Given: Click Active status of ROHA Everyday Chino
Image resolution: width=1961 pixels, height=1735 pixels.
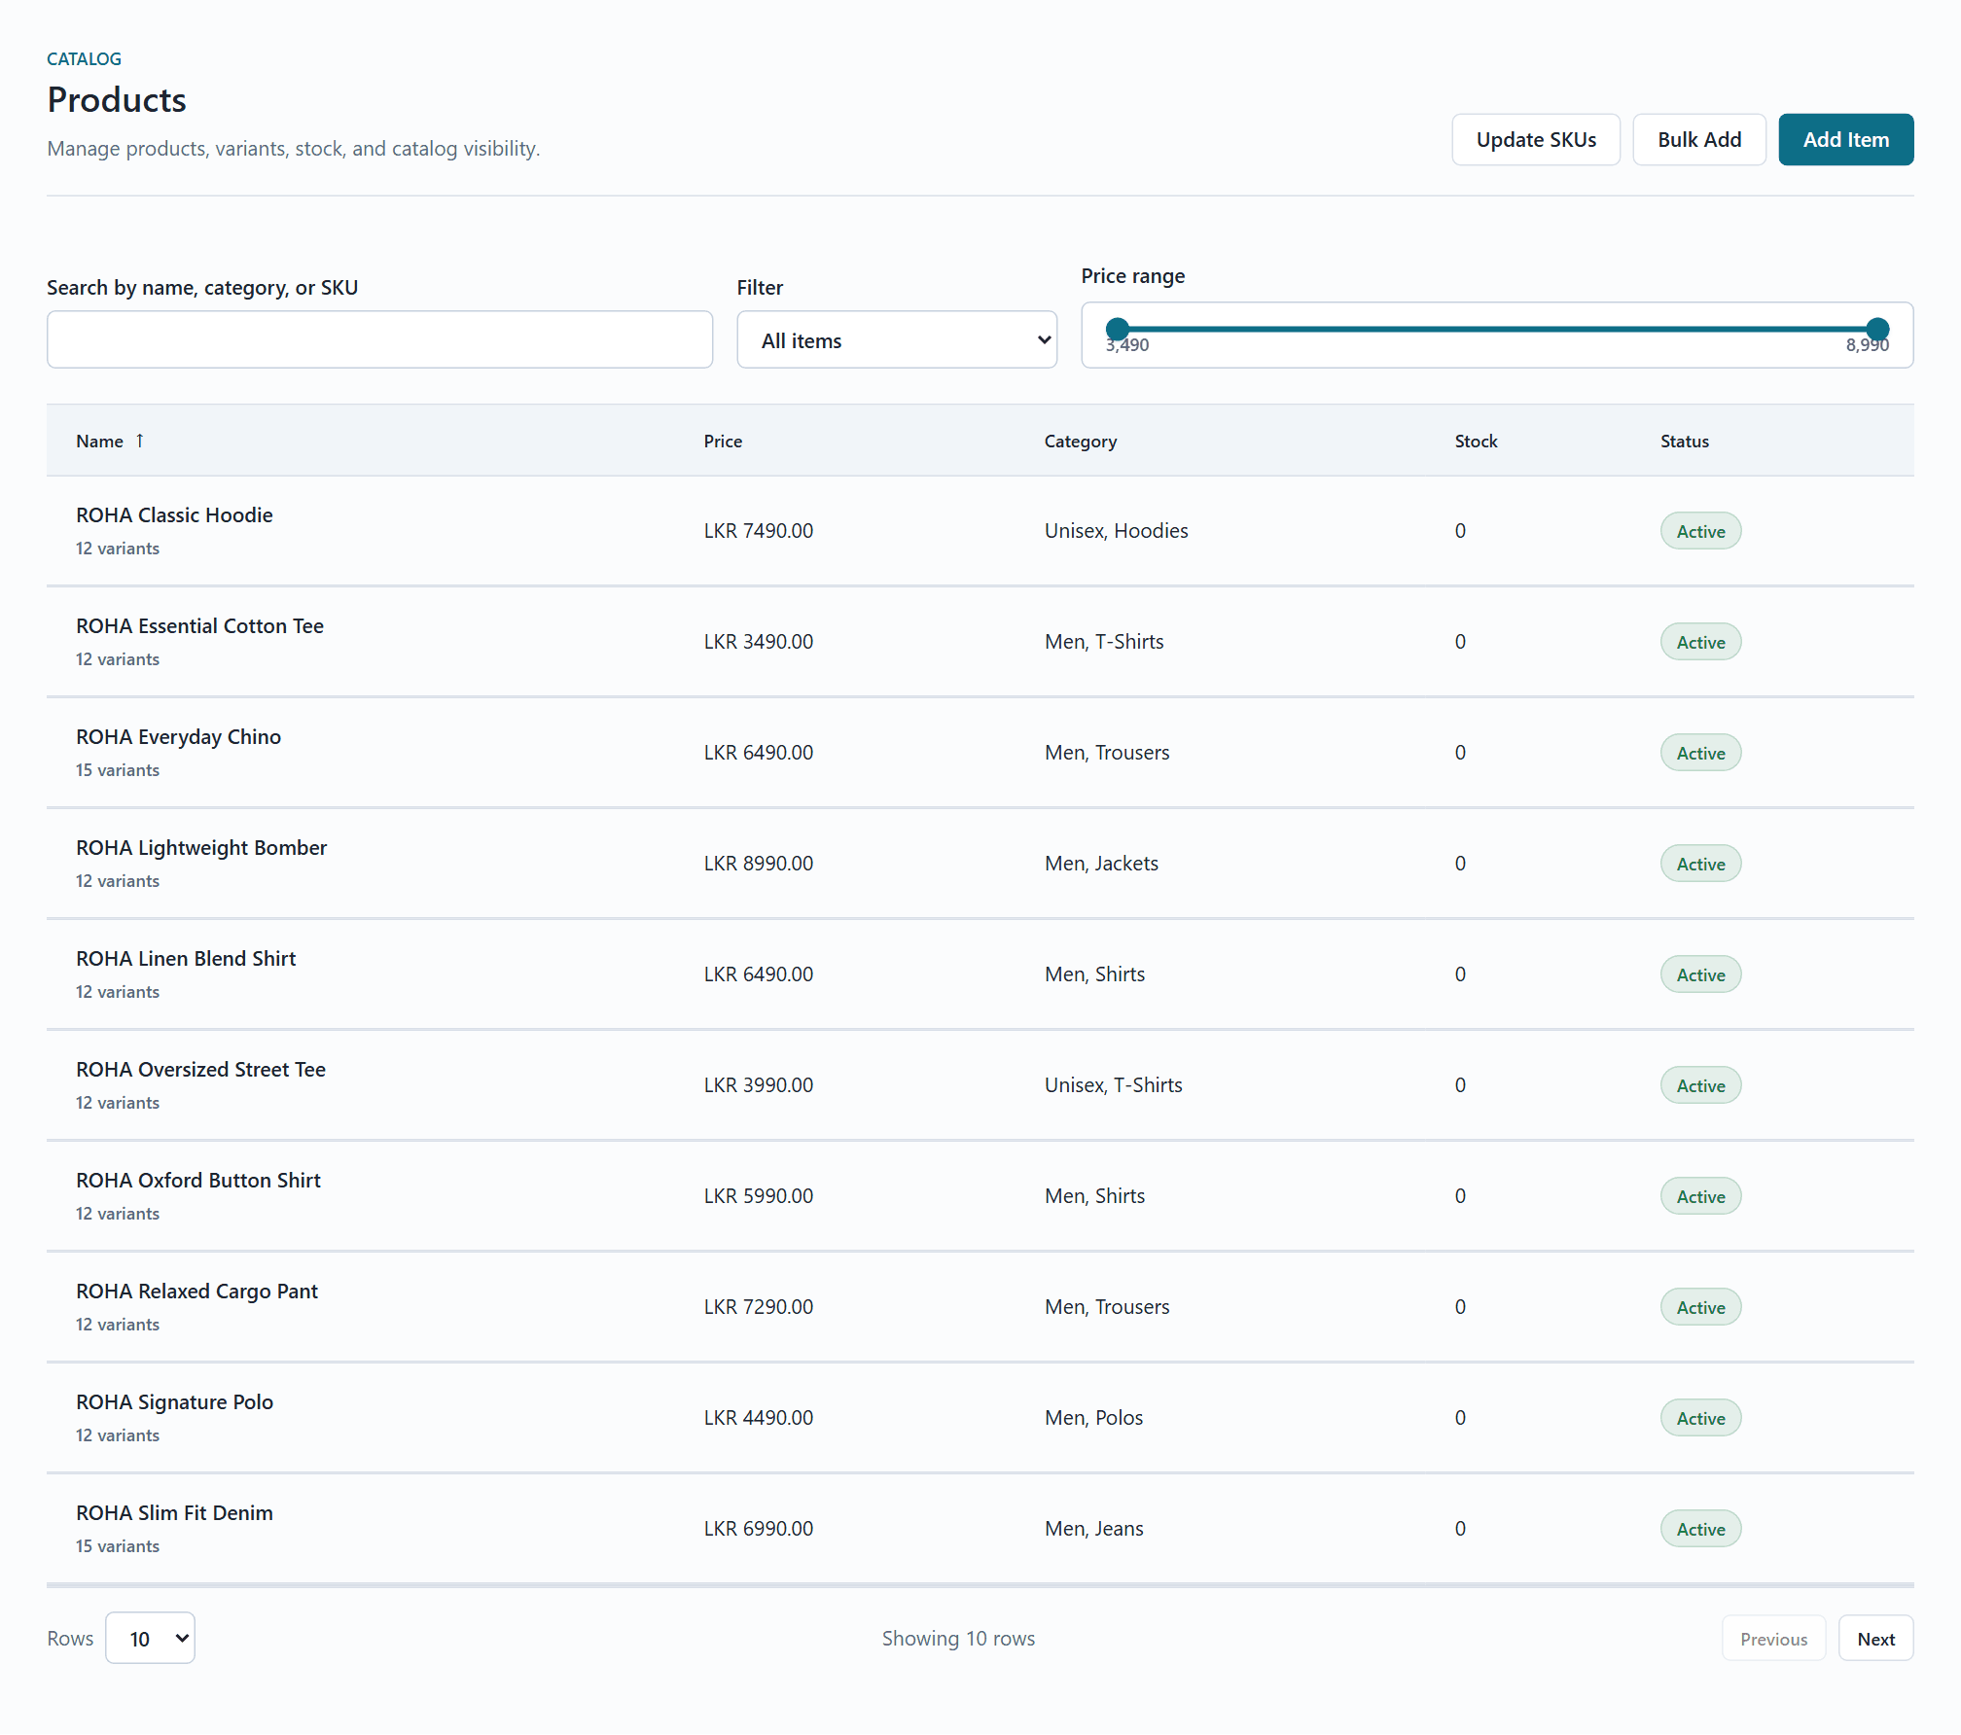Looking at the screenshot, I should (x=1700, y=752).
